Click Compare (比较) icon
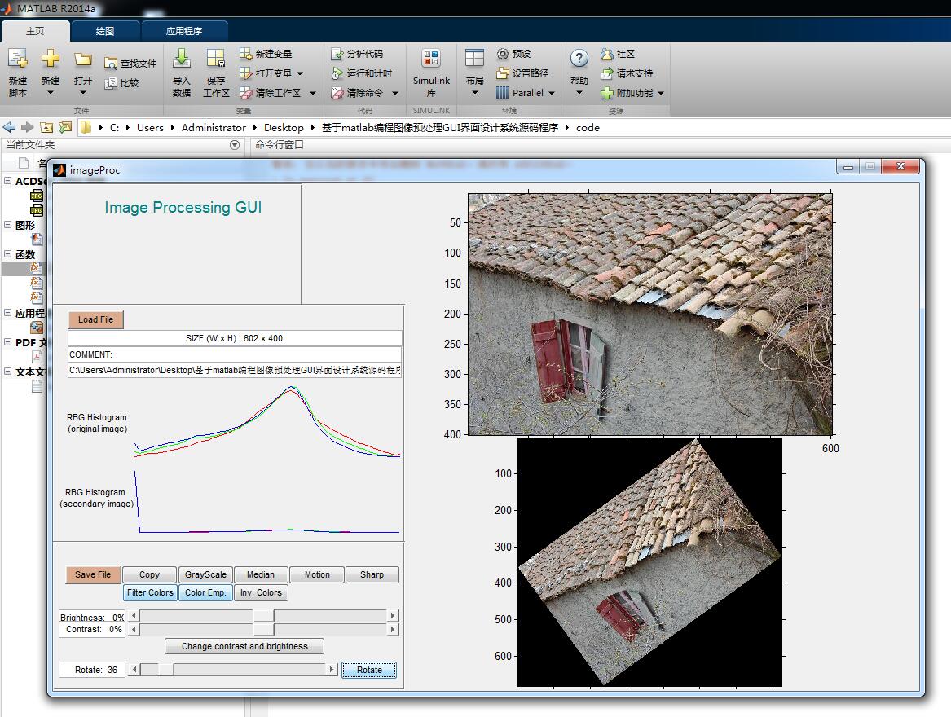 (x=110, y=83)
